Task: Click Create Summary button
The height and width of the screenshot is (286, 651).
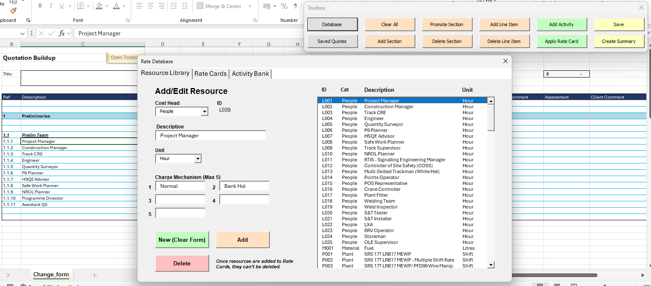Action: pos(619,41)
